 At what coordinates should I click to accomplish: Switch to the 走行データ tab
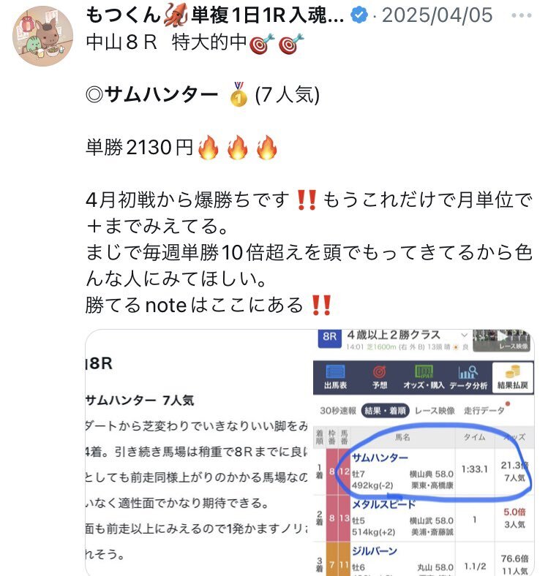point(484,411)
